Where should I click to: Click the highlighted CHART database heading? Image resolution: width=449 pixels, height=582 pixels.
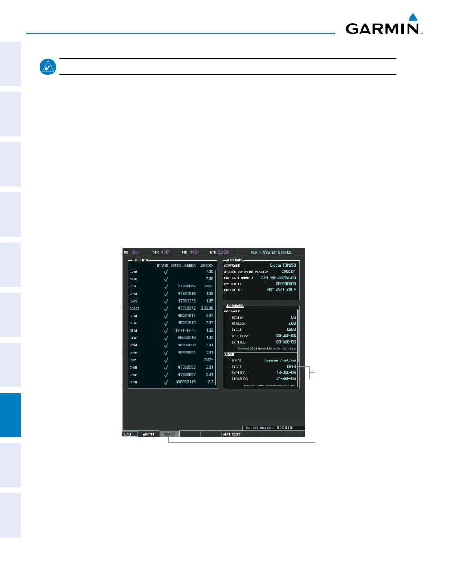pos(229,354)
